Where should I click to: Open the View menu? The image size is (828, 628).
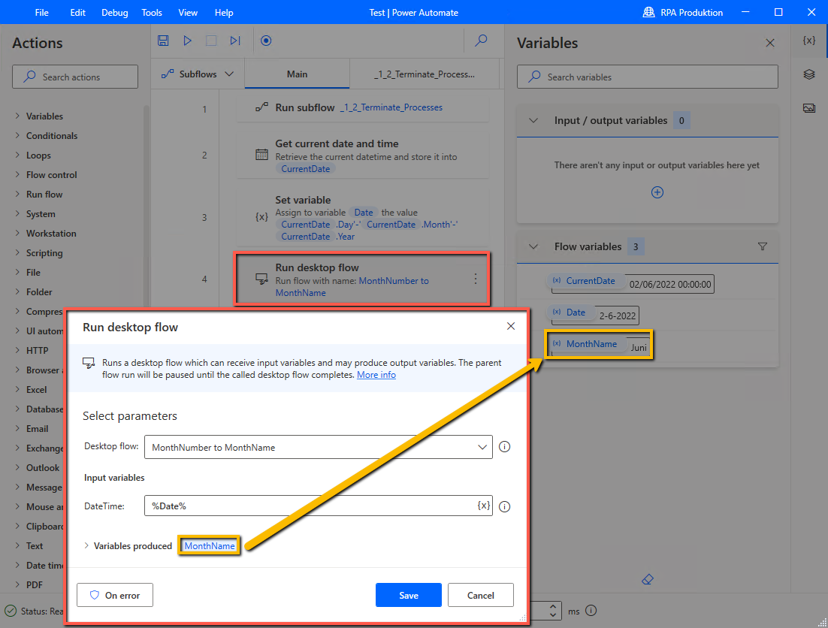[188, 13]
